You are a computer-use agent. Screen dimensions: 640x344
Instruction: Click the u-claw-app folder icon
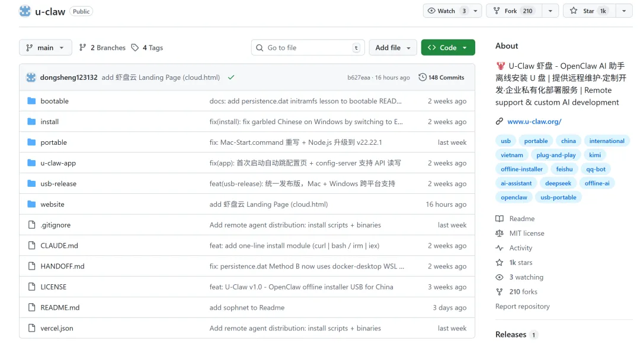coord(31,163)
